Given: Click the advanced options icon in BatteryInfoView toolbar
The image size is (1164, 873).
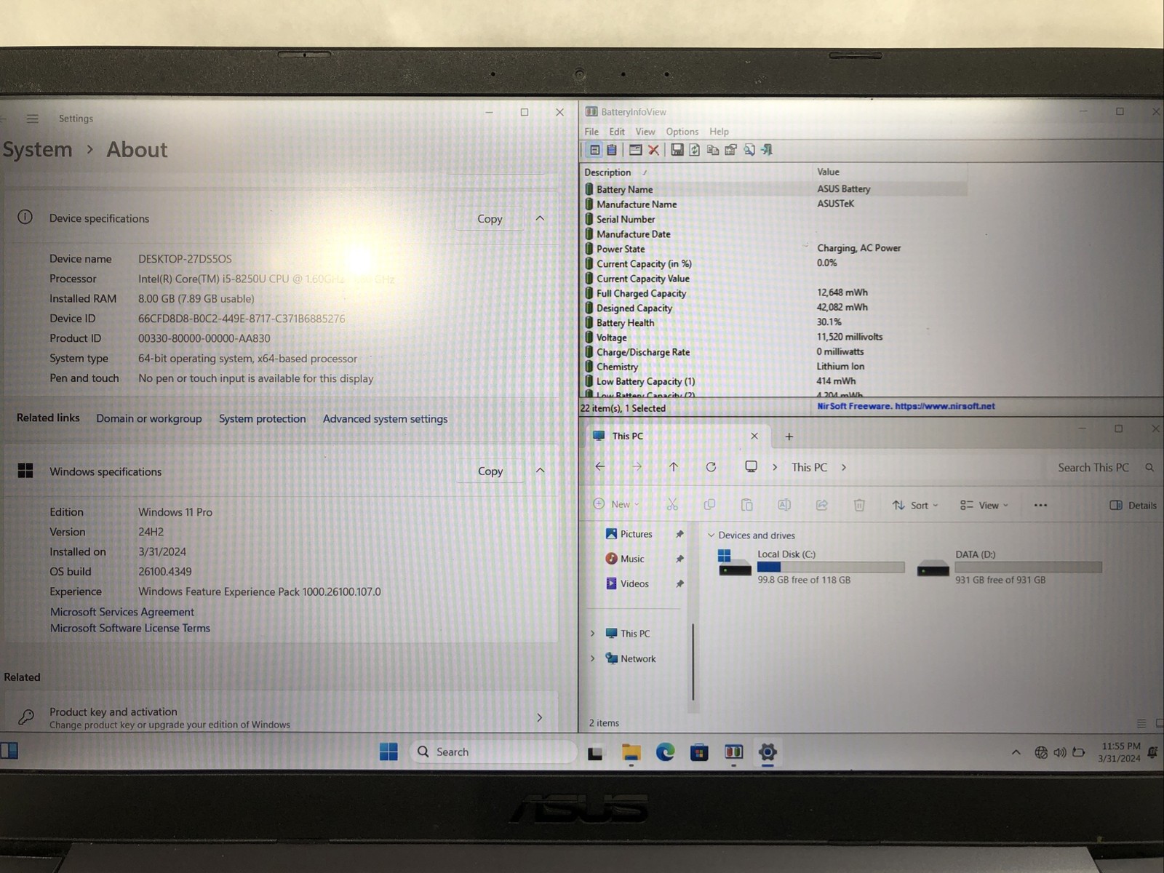Looking at the screenshot, I should click(x=730, y=150).
